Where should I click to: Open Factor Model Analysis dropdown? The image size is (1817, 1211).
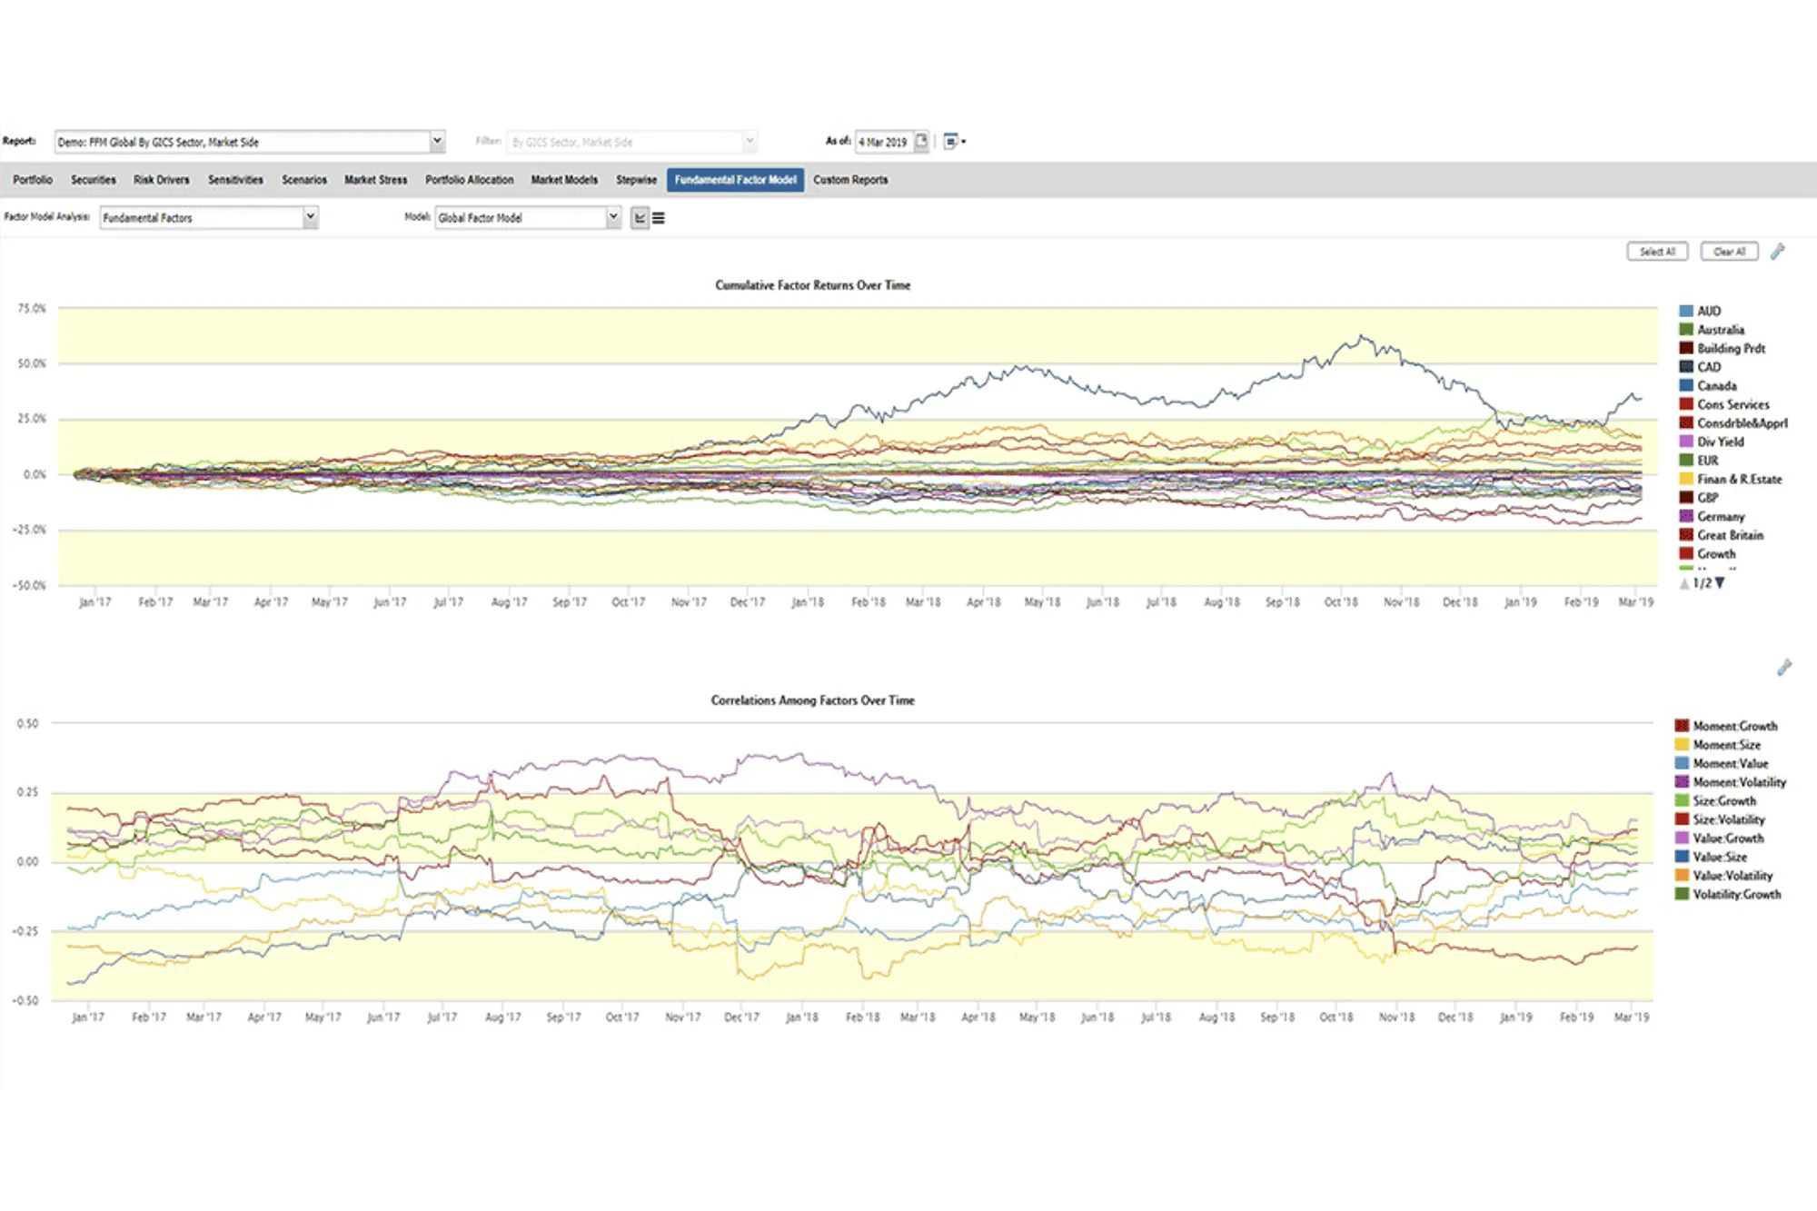[x=310, y=217]
